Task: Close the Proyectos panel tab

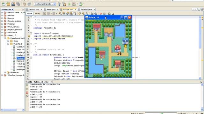Action: tap(13, 9)
